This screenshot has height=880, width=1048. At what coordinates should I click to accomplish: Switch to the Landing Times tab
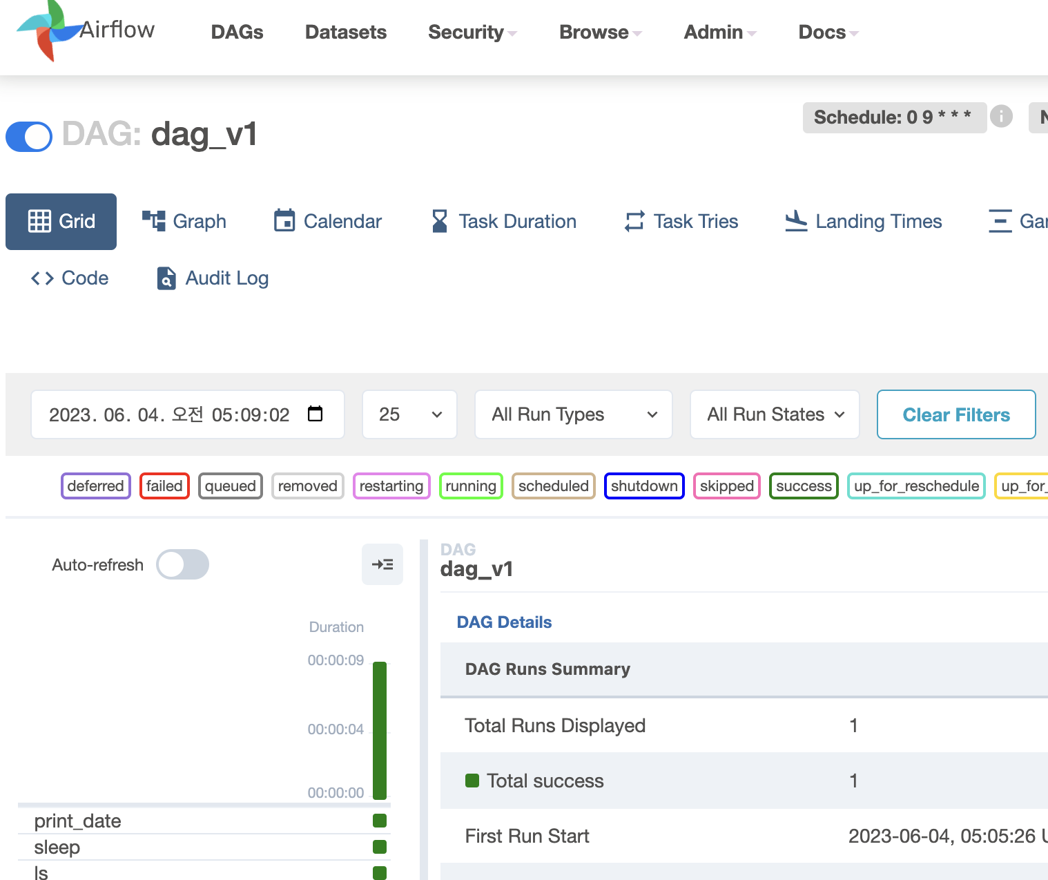tap(864, 221)
